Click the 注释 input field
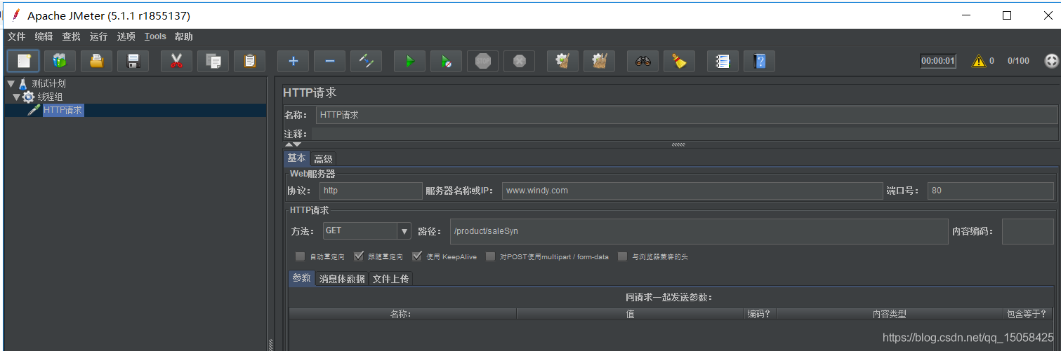This screenshot has width=1061, height=351. [x=684, y=134]
